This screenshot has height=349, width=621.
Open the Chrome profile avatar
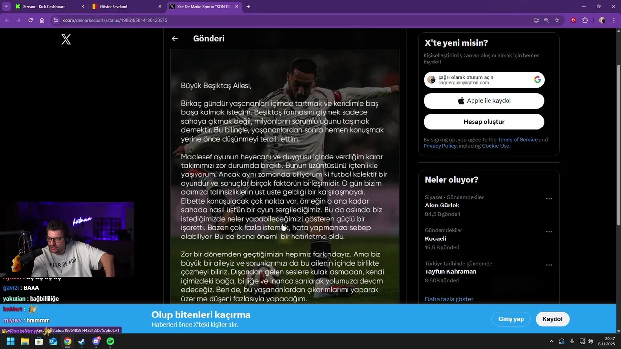[x=602, y=20]
